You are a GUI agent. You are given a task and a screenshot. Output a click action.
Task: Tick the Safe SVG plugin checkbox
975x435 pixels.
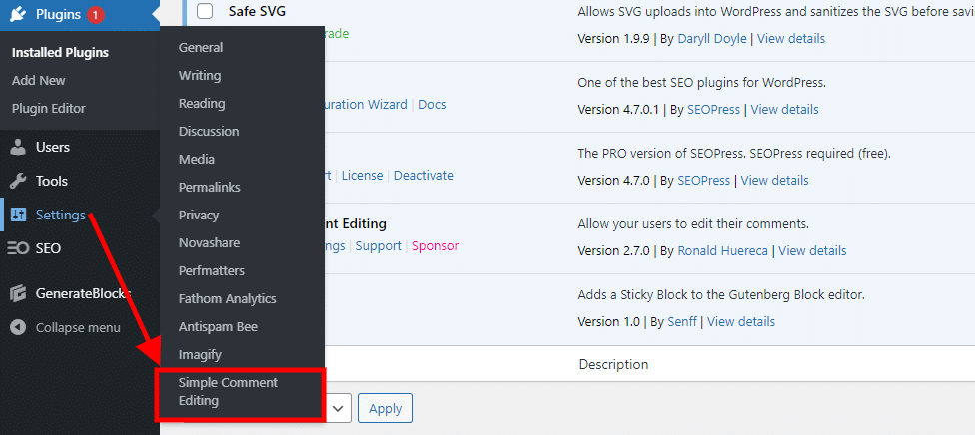[x=205, y=11]
